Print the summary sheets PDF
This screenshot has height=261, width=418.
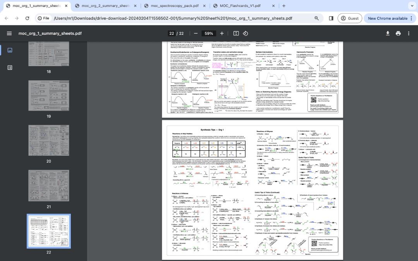pos(398,33)
